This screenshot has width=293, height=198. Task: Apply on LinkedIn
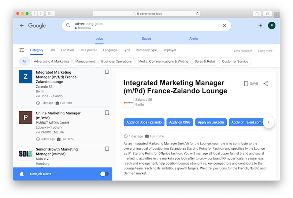point(211,122)
